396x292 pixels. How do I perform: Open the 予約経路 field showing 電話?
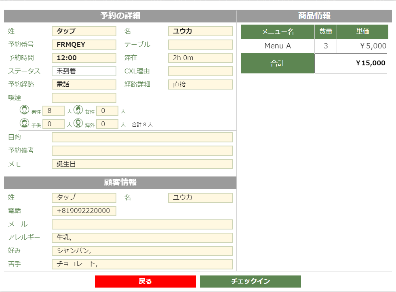(84, 85)
